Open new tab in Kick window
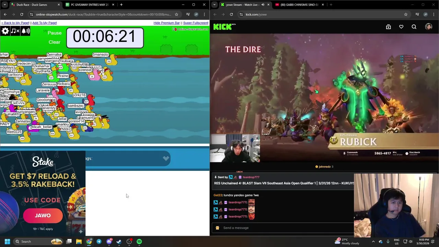 pyautogui.click(x=331, y=5)
